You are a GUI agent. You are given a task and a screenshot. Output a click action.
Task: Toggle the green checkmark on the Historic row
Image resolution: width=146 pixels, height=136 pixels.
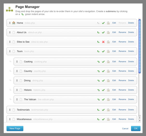103,90
